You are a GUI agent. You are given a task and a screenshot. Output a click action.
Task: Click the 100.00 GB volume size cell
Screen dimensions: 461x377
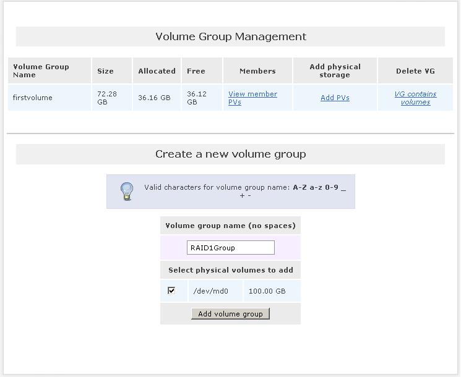[267, 291]
